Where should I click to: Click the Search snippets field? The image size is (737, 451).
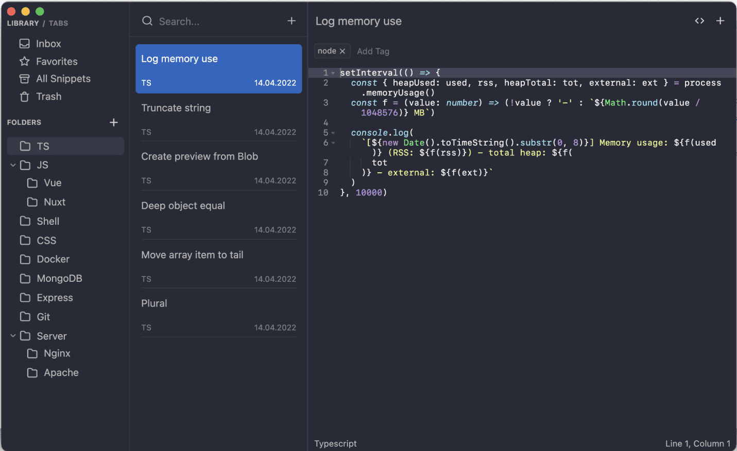pos(216,22)
